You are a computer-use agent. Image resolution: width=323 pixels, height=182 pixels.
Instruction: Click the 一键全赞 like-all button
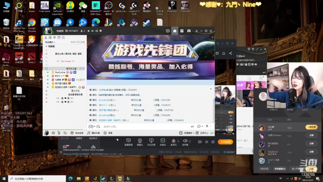[x=311, y=127]
